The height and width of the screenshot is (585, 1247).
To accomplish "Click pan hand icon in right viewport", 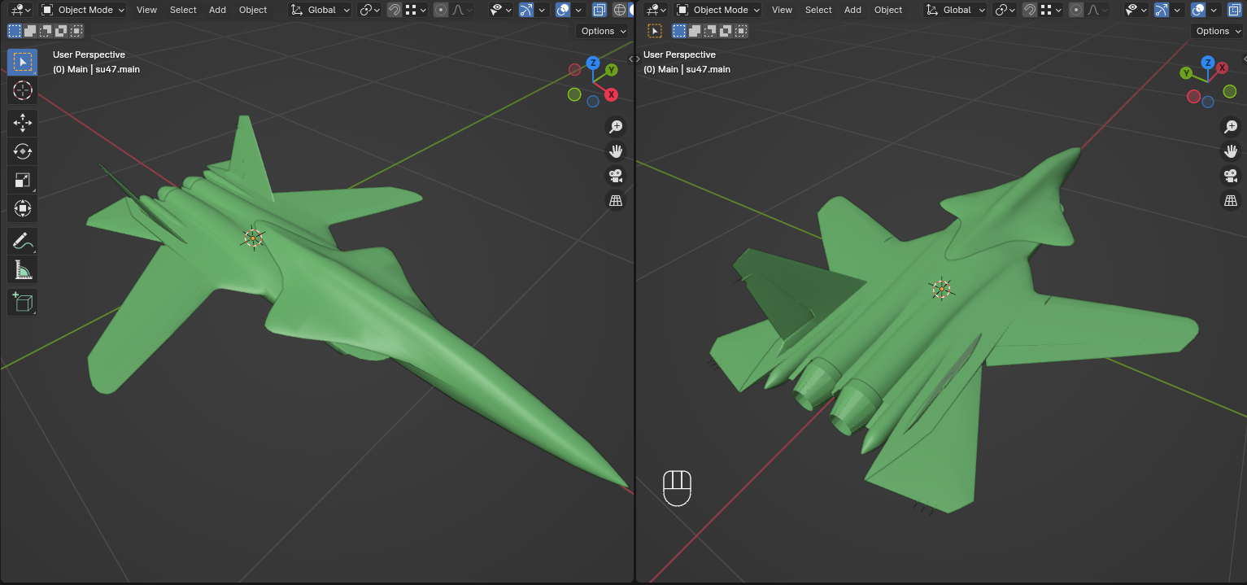I will click(1231, 151).
